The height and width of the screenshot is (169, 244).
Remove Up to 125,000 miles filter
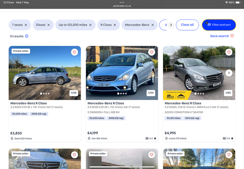point(90,25)
